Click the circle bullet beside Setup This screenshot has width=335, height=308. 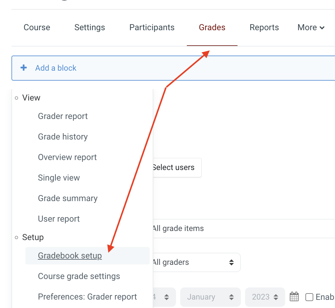(16, 237)
